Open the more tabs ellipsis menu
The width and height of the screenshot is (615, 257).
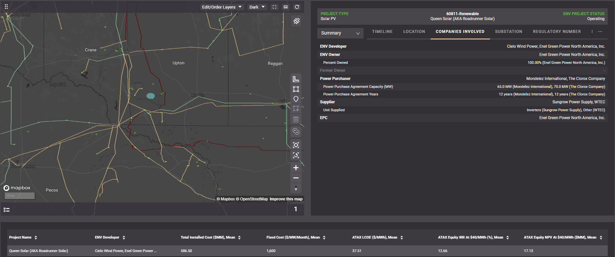tap(600, 32)
